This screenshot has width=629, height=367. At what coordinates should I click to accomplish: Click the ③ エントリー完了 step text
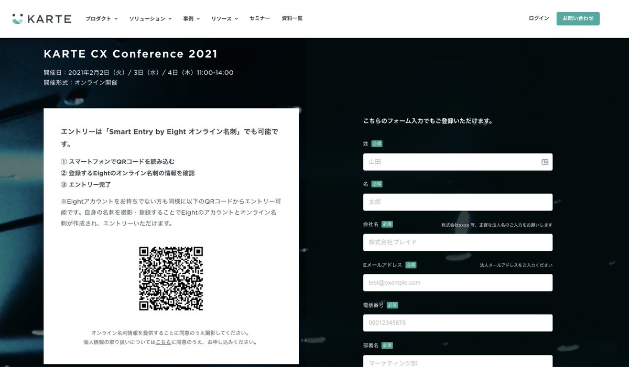86,185
